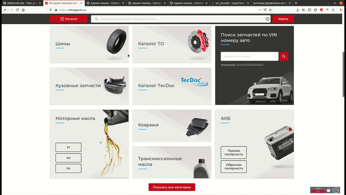Open Firefox downloads arrow icon
Screen dimensions: 346x195
coord(298,10)
